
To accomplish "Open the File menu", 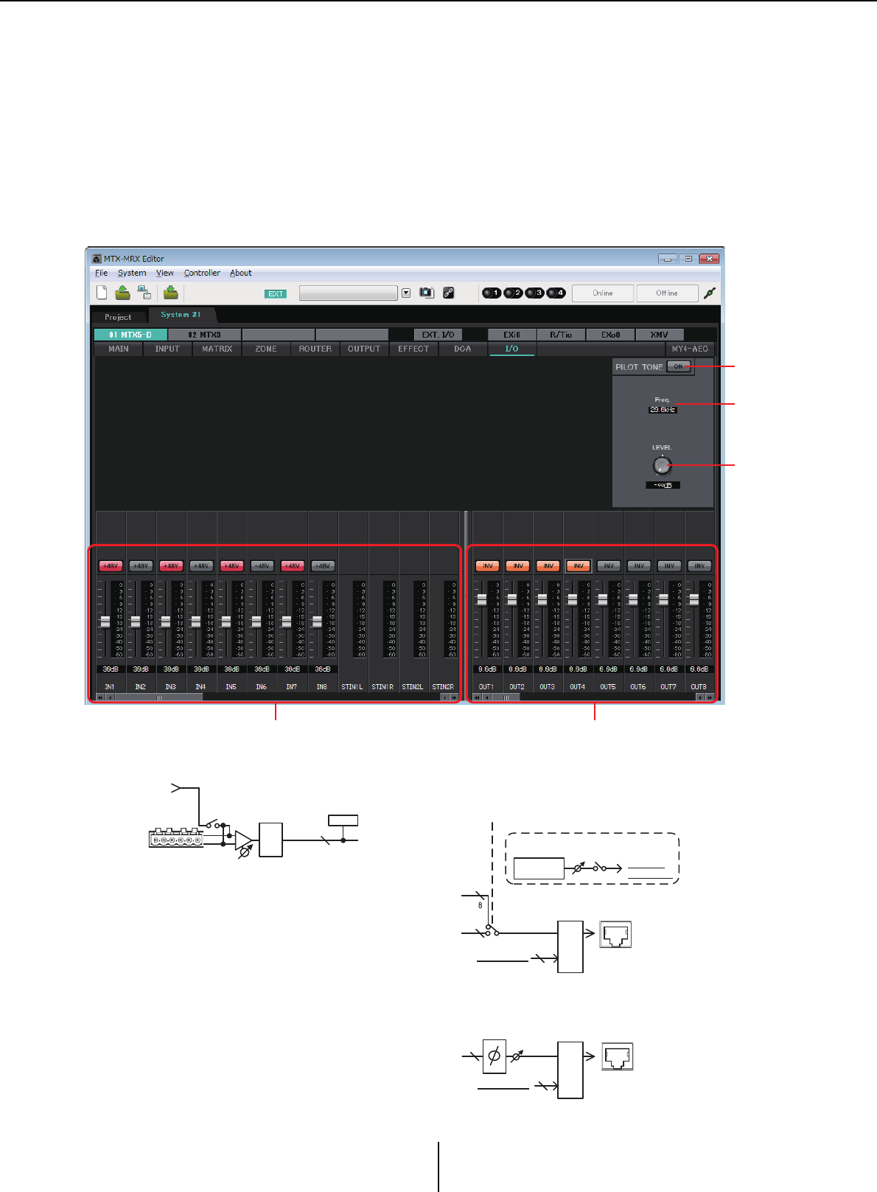I will pos(102,273).
